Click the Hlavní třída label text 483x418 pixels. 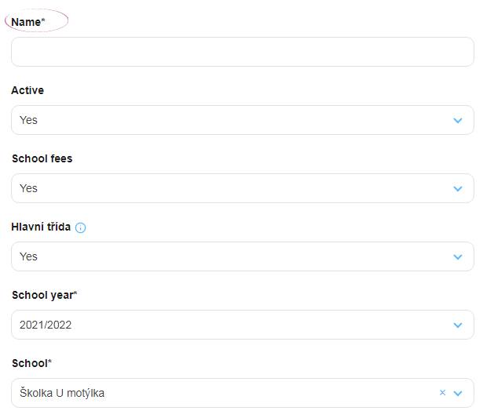(x=41, y=227)
